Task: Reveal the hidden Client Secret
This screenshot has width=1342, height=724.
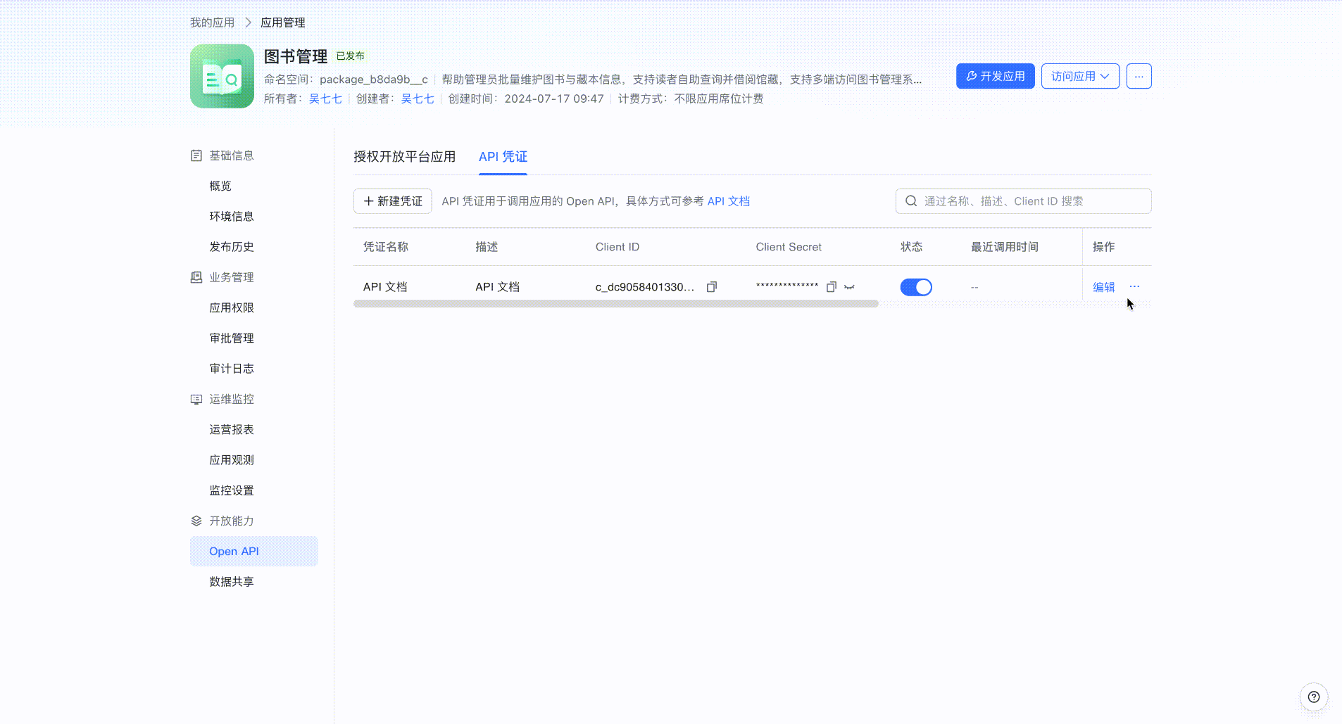Action: coord(851,287)
